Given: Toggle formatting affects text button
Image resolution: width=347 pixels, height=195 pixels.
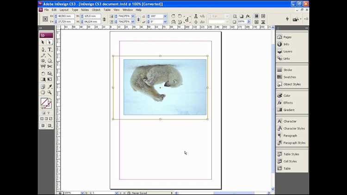Looking at the screenshot, I should [49, 113].
